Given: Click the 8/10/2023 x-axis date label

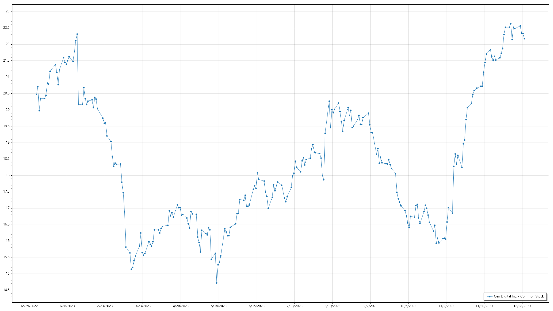Looking at the screenshot, I should (x=332, y=306).
